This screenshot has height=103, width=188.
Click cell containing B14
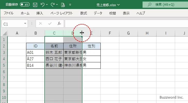pyautogui.click(x=35, y=65)
